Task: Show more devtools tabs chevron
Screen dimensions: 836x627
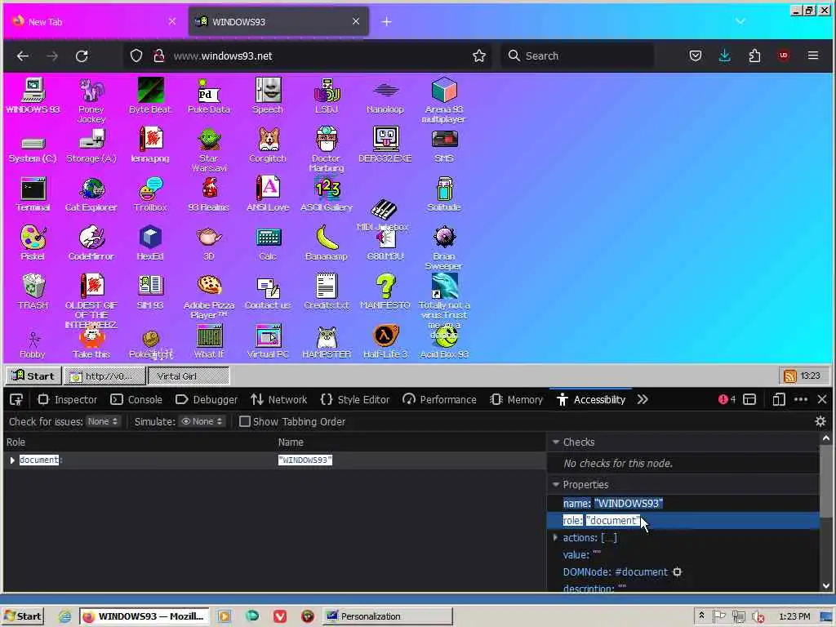Action: 643,399
